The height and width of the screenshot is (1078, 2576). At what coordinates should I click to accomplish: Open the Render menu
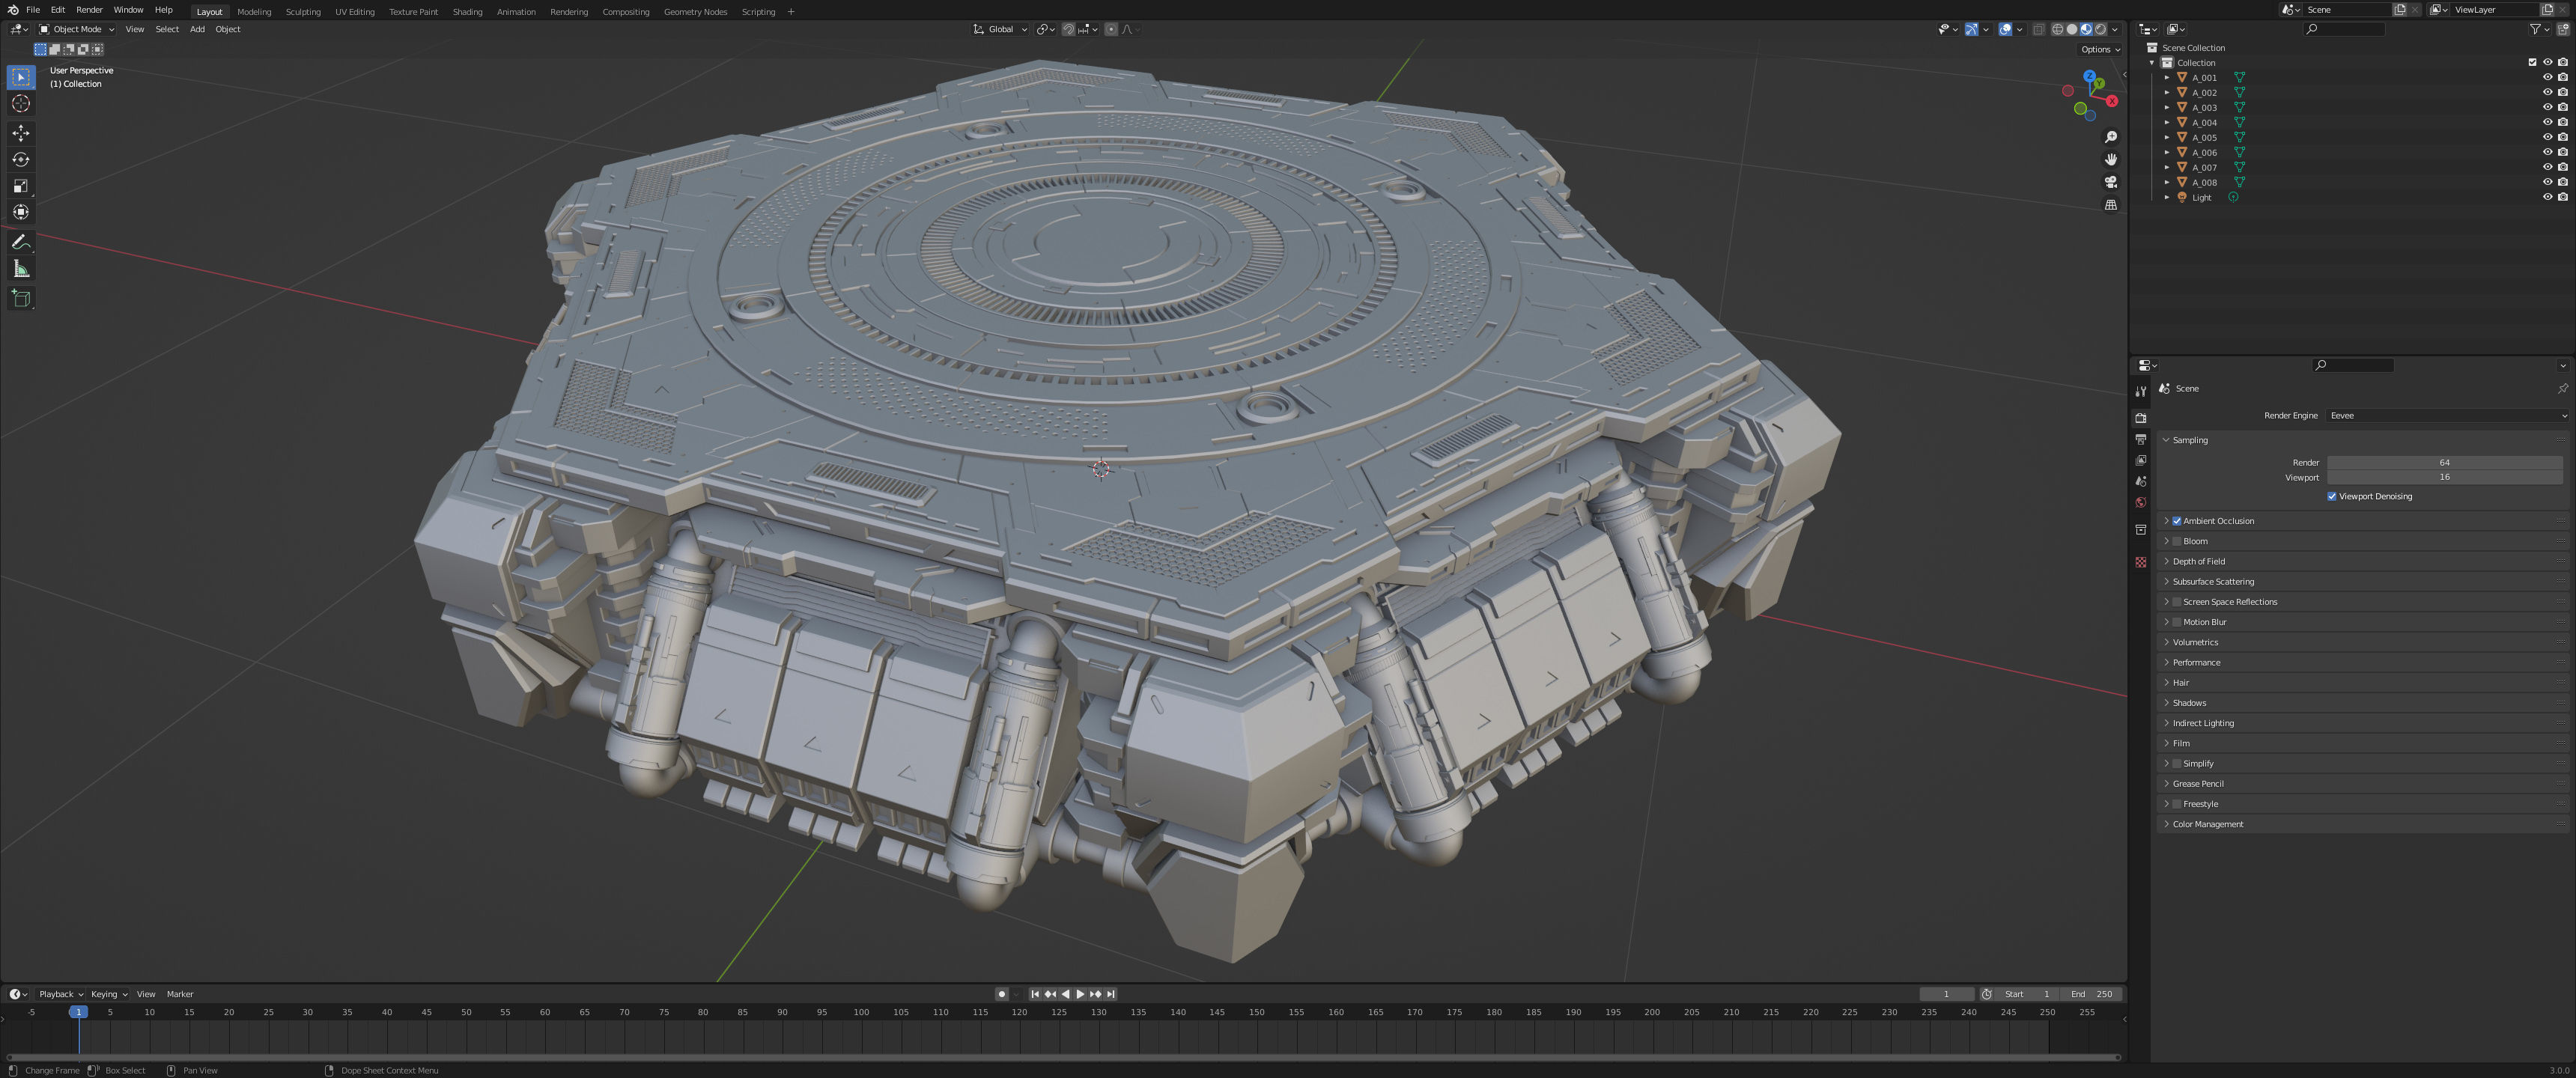(89, 10)
